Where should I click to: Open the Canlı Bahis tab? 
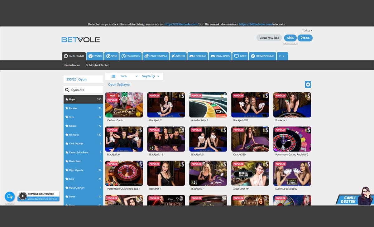pos(131,56)
